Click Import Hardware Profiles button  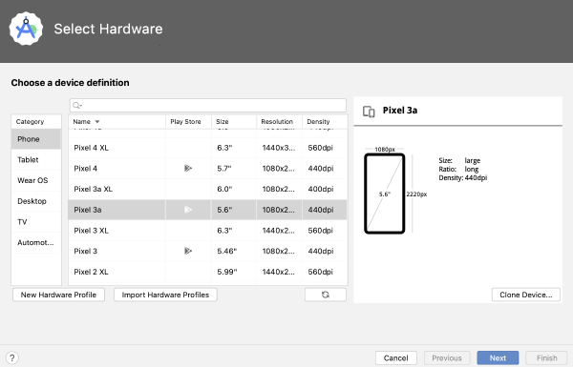click(x=165, y=295)
